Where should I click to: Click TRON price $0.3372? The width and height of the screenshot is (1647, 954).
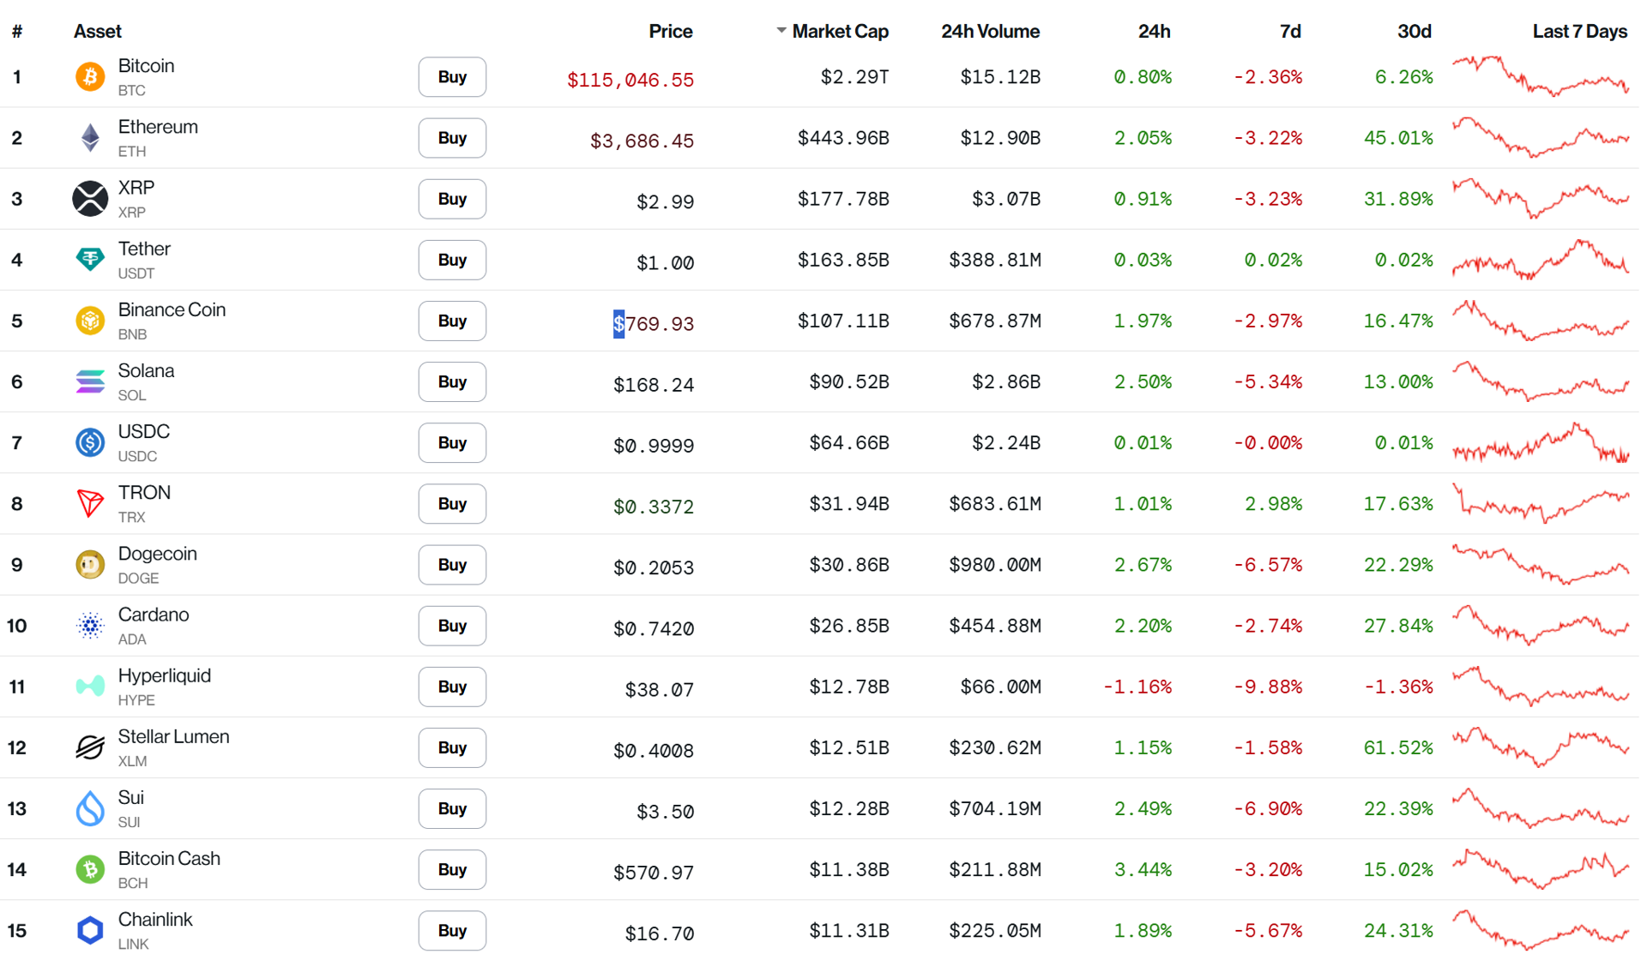point(654,507)
